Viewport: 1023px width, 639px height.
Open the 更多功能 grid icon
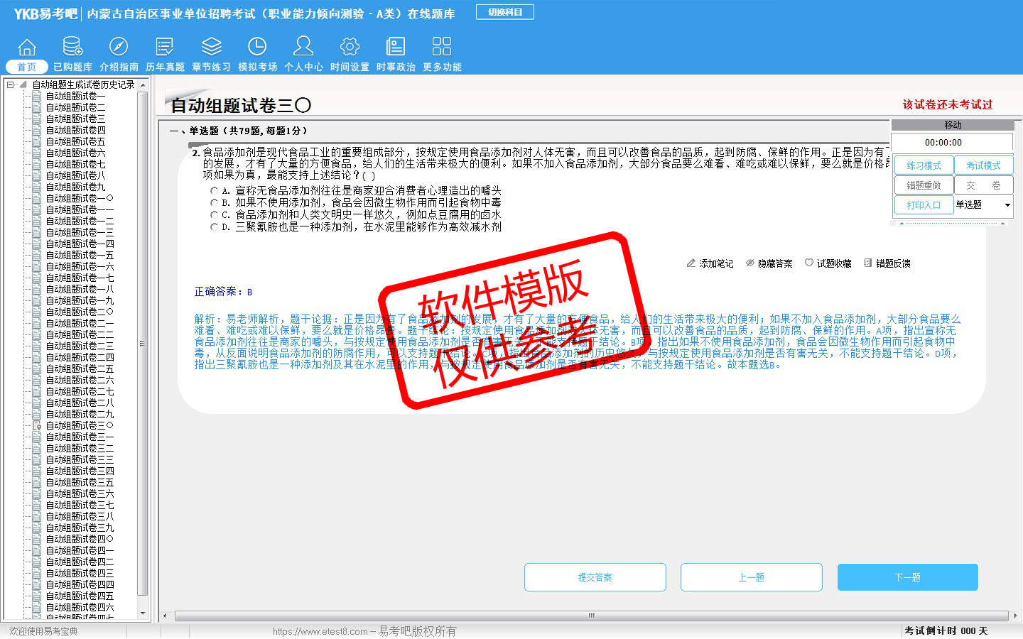pyautogui.click(x=442, y=48)
